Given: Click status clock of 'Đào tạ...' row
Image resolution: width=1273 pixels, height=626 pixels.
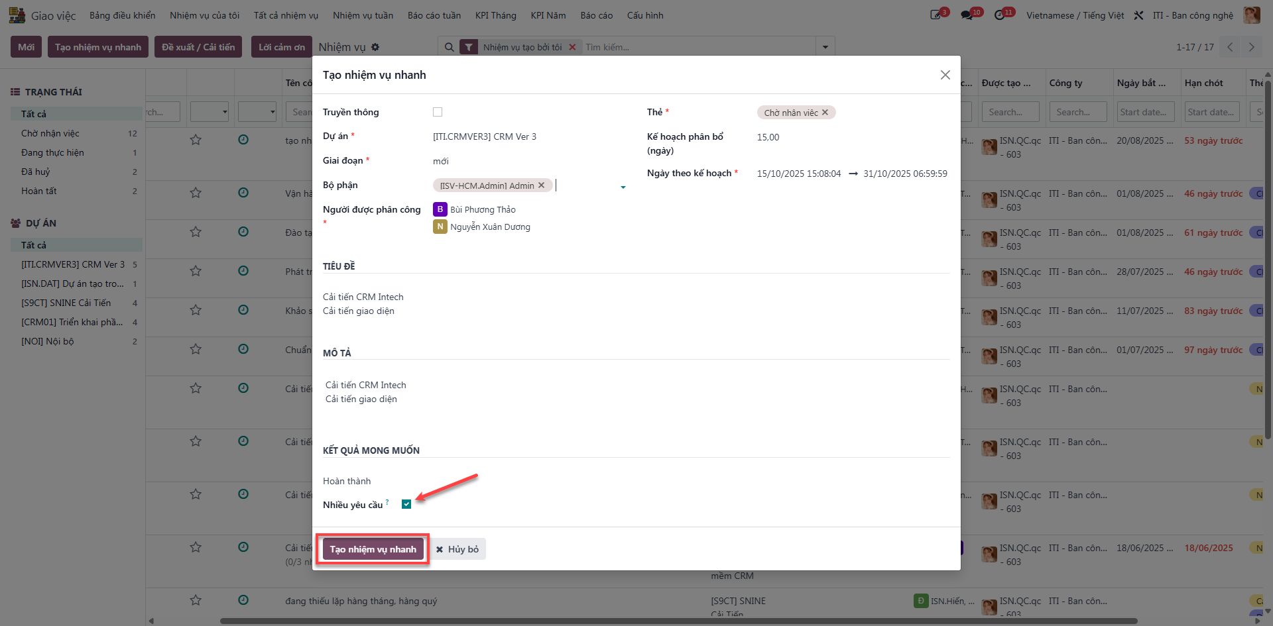Looking at the screenshot, I should click(243, 232).
